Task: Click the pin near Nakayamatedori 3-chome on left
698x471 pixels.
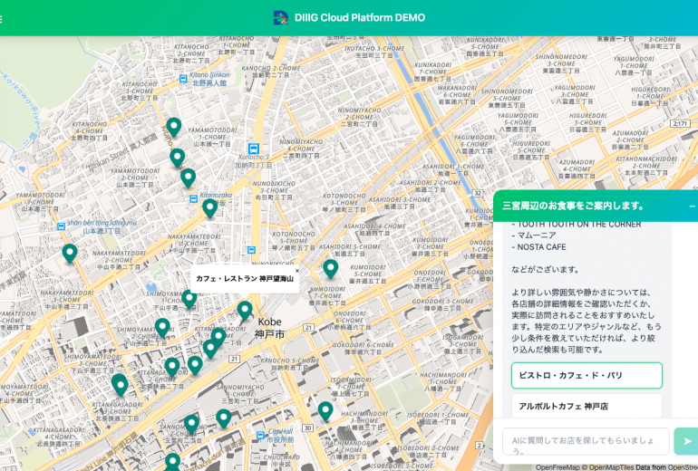Action: (70, 253)
